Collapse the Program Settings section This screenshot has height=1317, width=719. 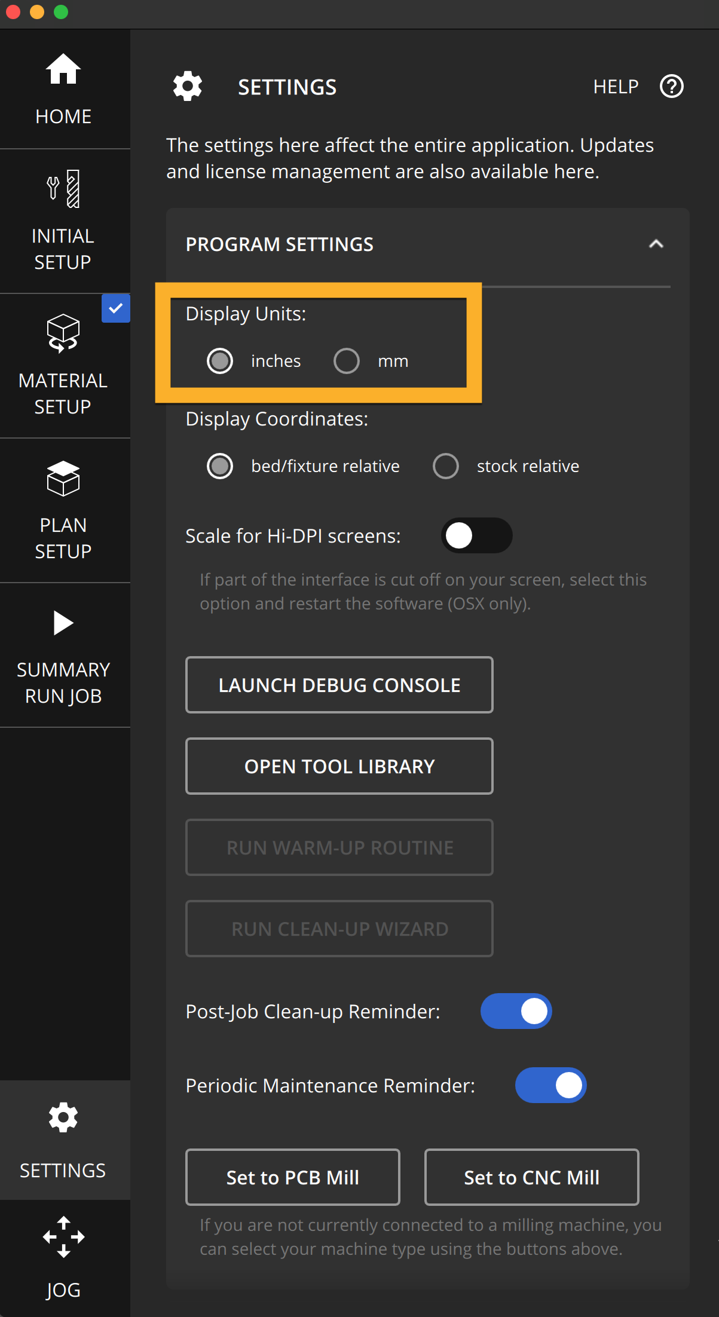coord(656,244)
